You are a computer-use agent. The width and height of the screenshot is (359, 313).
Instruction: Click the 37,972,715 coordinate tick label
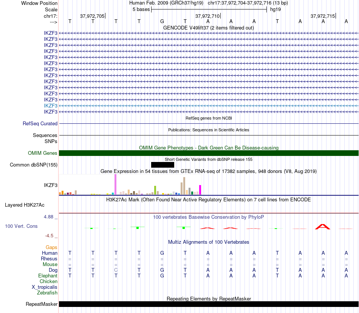pyautogui.click(x=323, y=16)
